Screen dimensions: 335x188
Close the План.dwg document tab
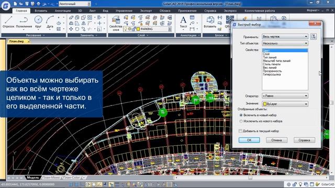[28, 41]
